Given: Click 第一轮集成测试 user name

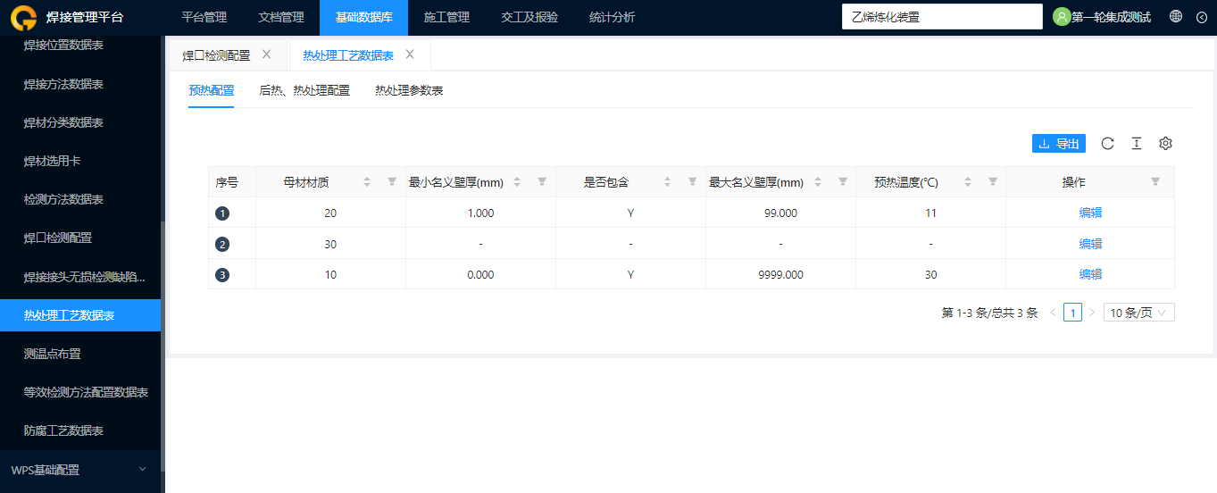Looking at the screenshot, I should coord(1111,17).
